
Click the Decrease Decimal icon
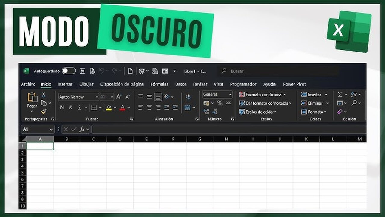click(x=215, y=112)
